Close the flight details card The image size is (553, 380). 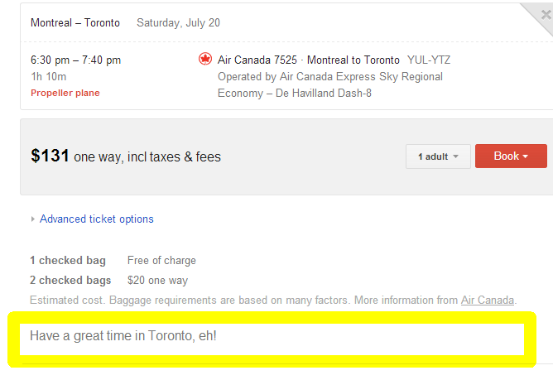pyautogui.click(x=546, y=15)
